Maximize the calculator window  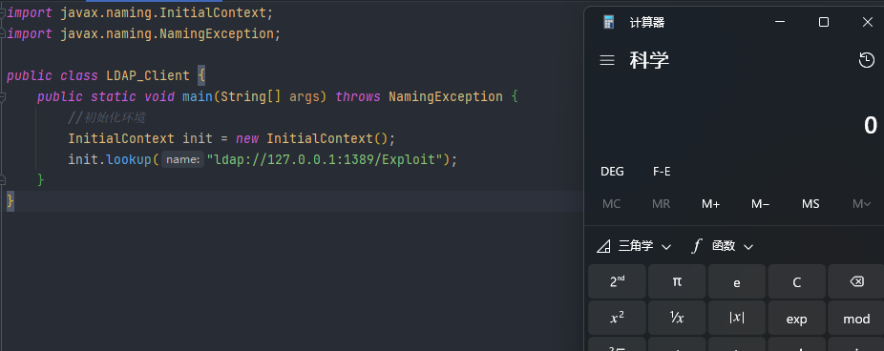pos(824,22)
